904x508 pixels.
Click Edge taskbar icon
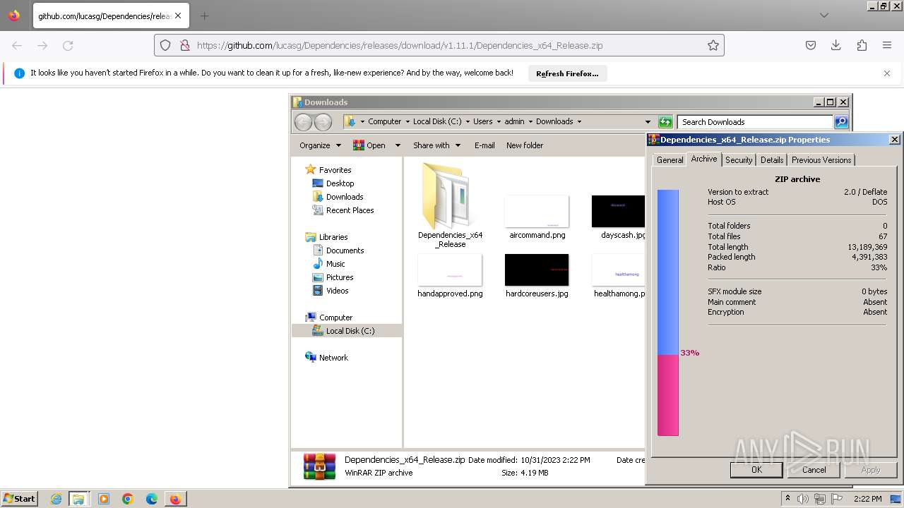click(x=152, y=499)
